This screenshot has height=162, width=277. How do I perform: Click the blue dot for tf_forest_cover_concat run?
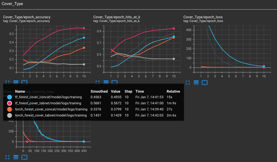(x=10, y=97)
